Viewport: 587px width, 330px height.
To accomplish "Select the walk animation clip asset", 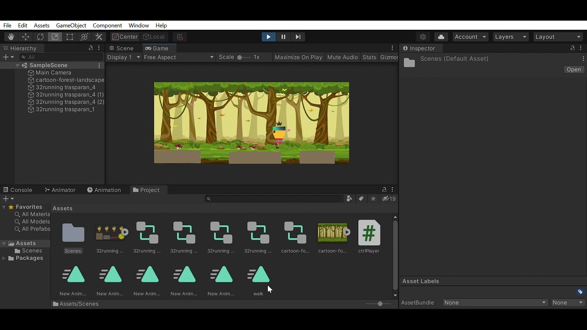I will [258, 280].
